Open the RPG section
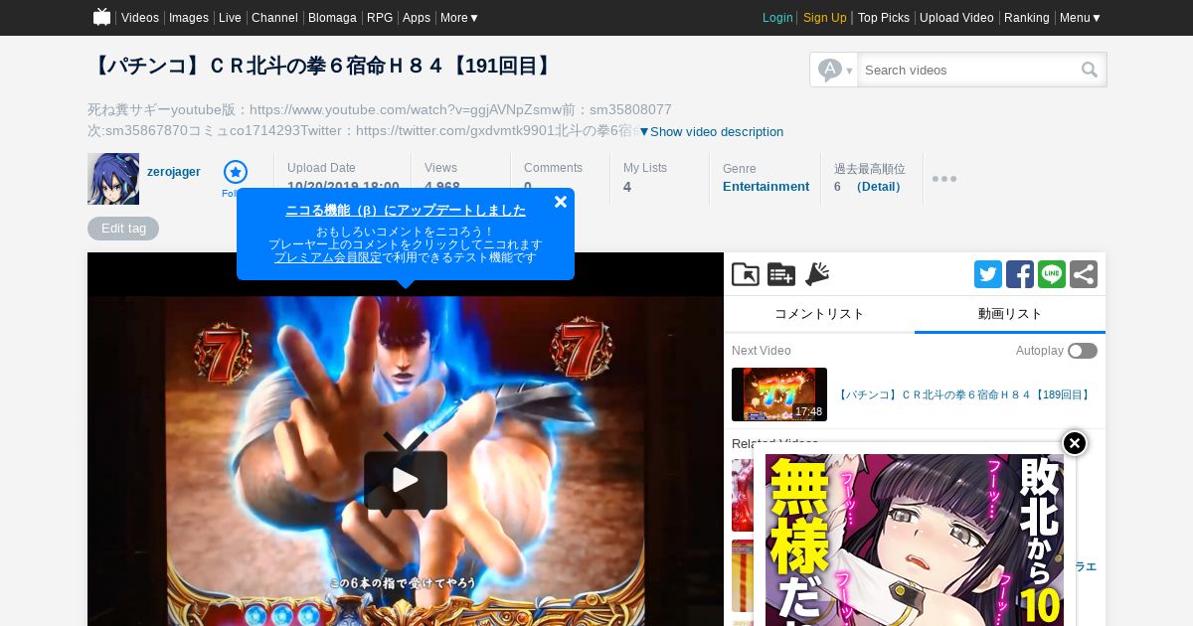This screenshot has height=626, width=1193. pos(380,18)
